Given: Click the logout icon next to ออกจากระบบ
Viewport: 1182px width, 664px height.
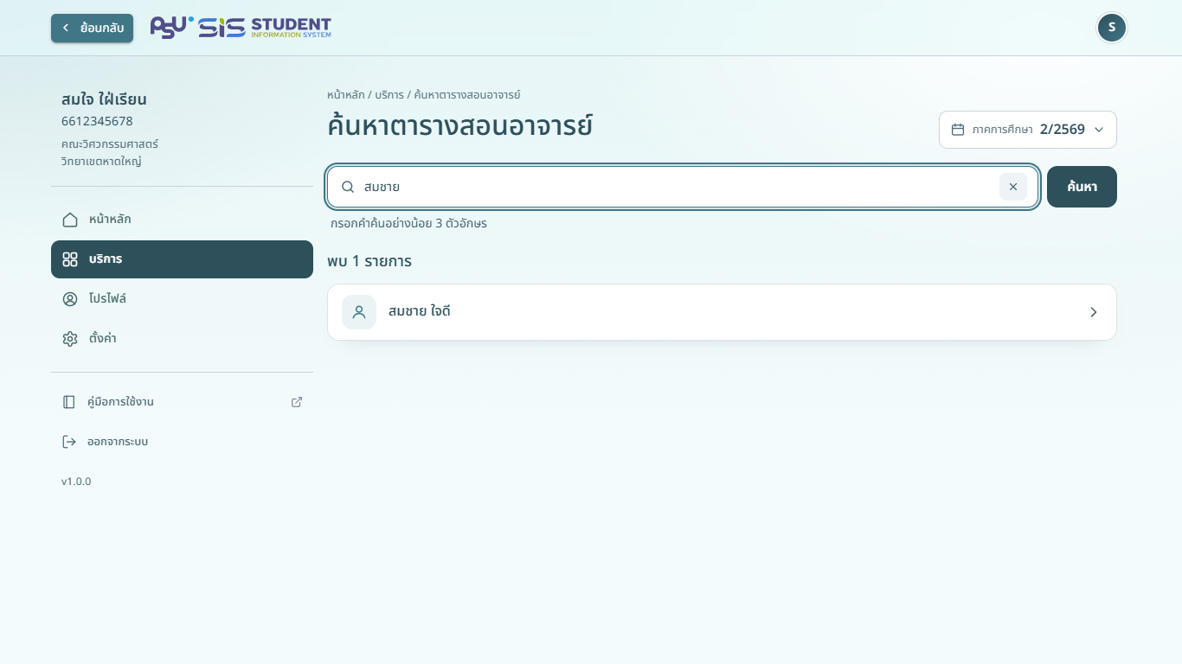Looking at the screenshot, I should tap(69, 442).
